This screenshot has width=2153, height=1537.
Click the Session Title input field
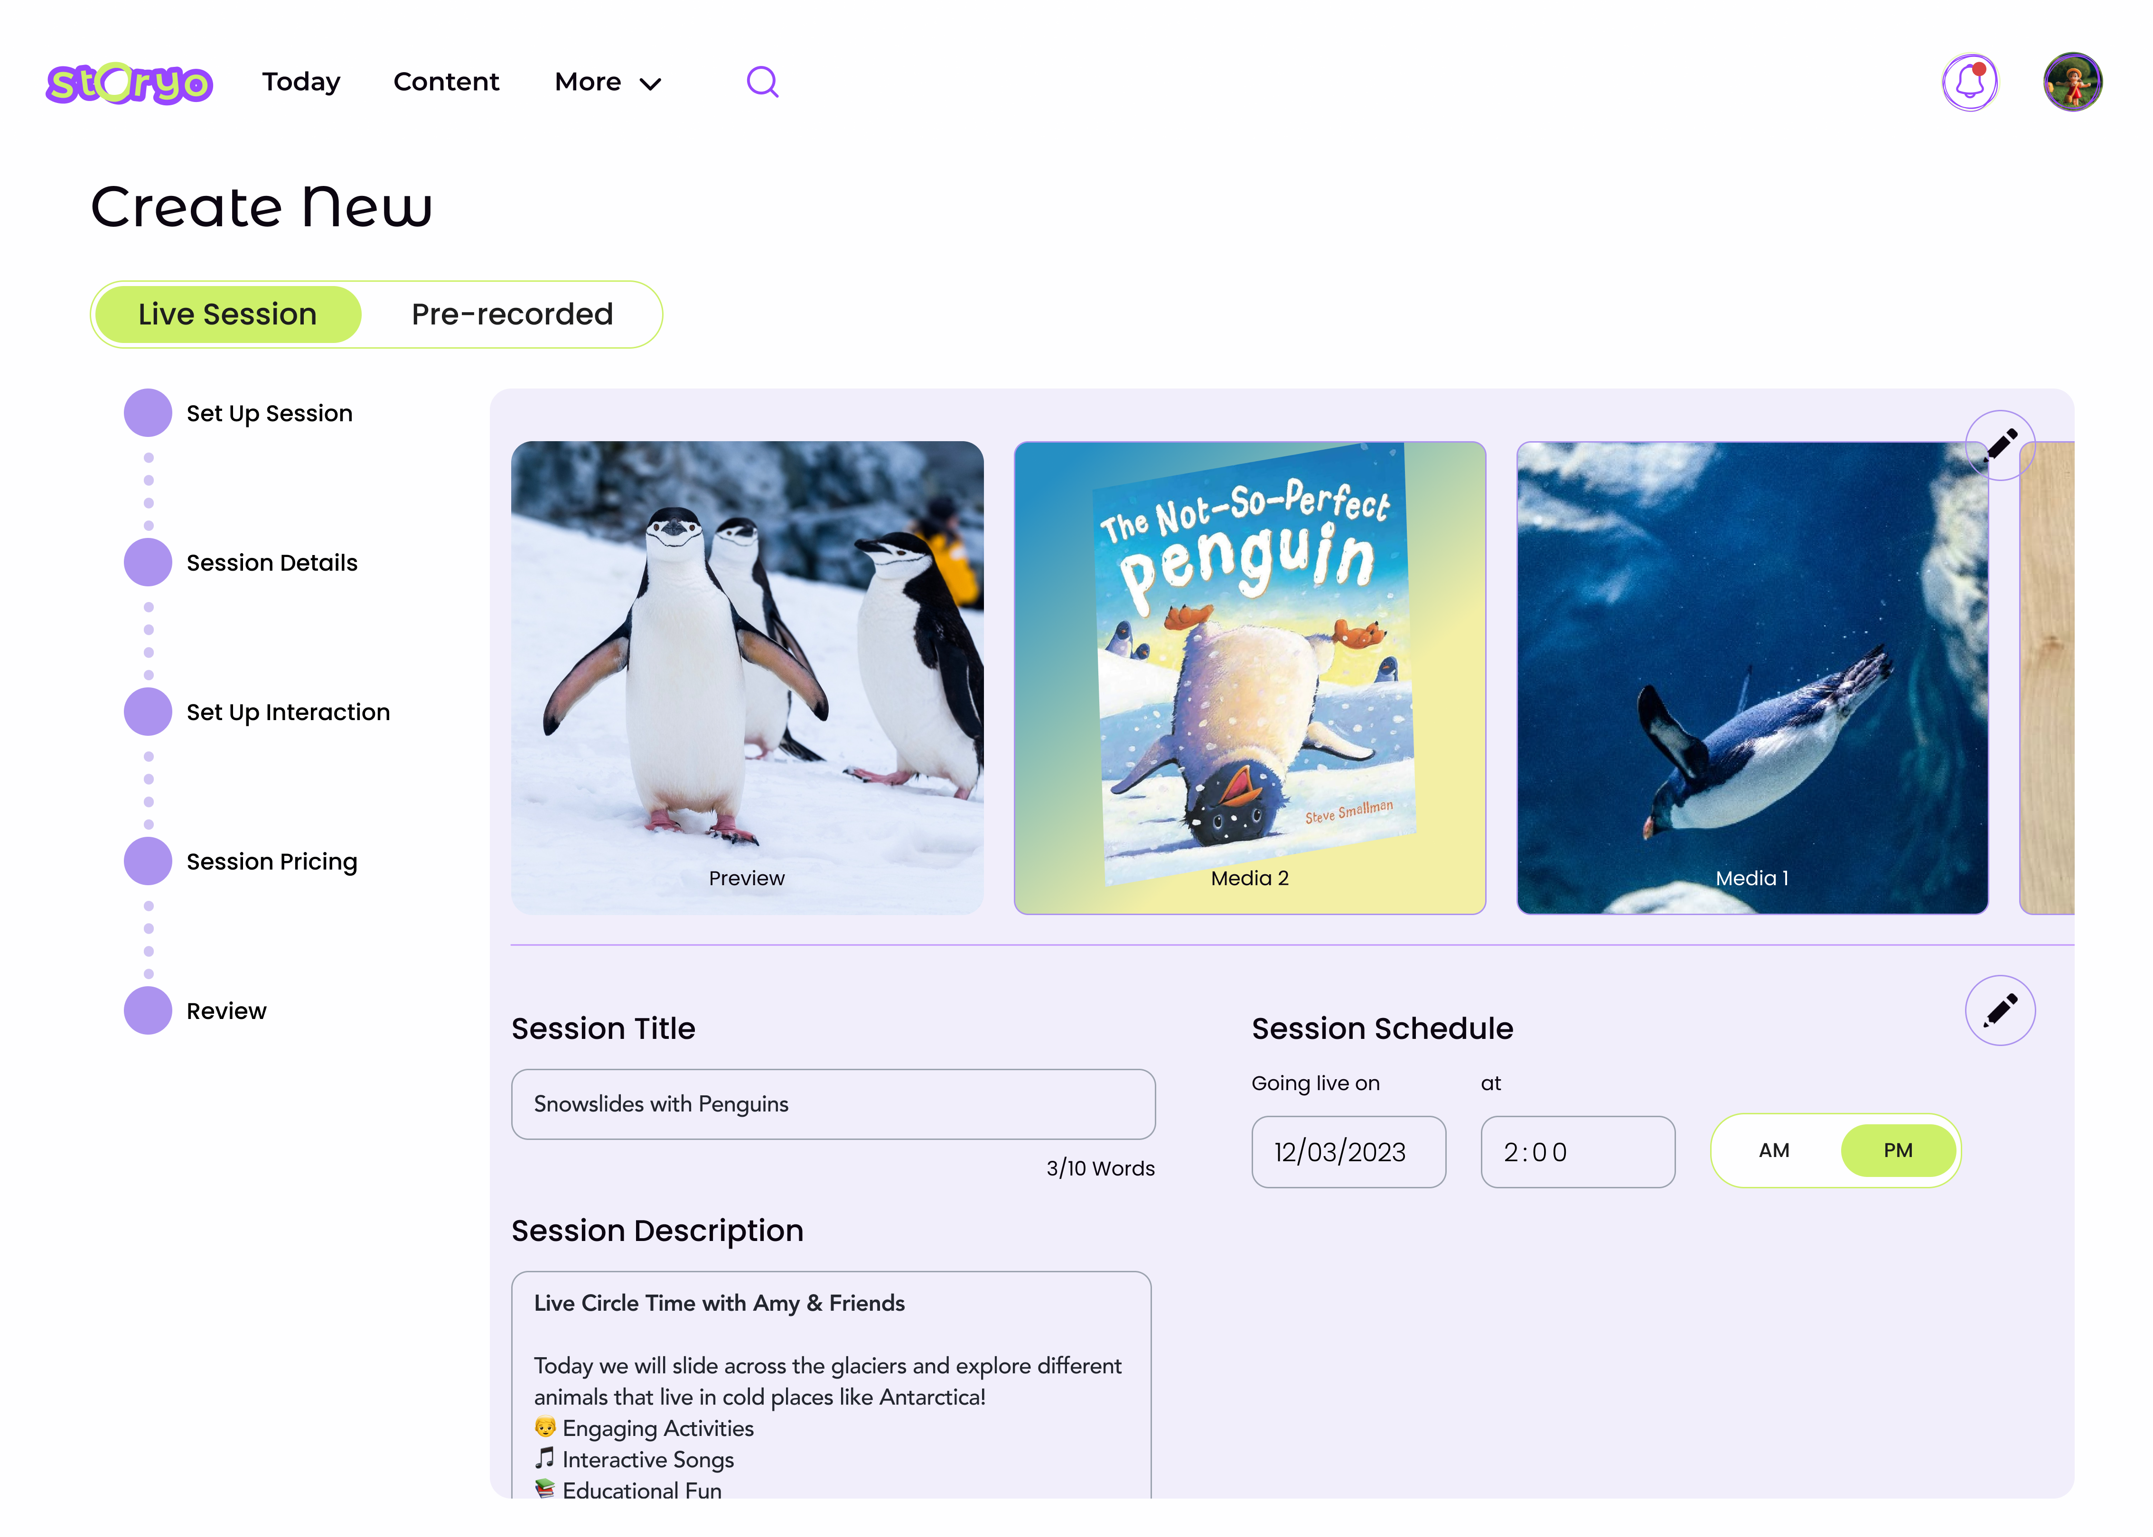coord(833,1104)
